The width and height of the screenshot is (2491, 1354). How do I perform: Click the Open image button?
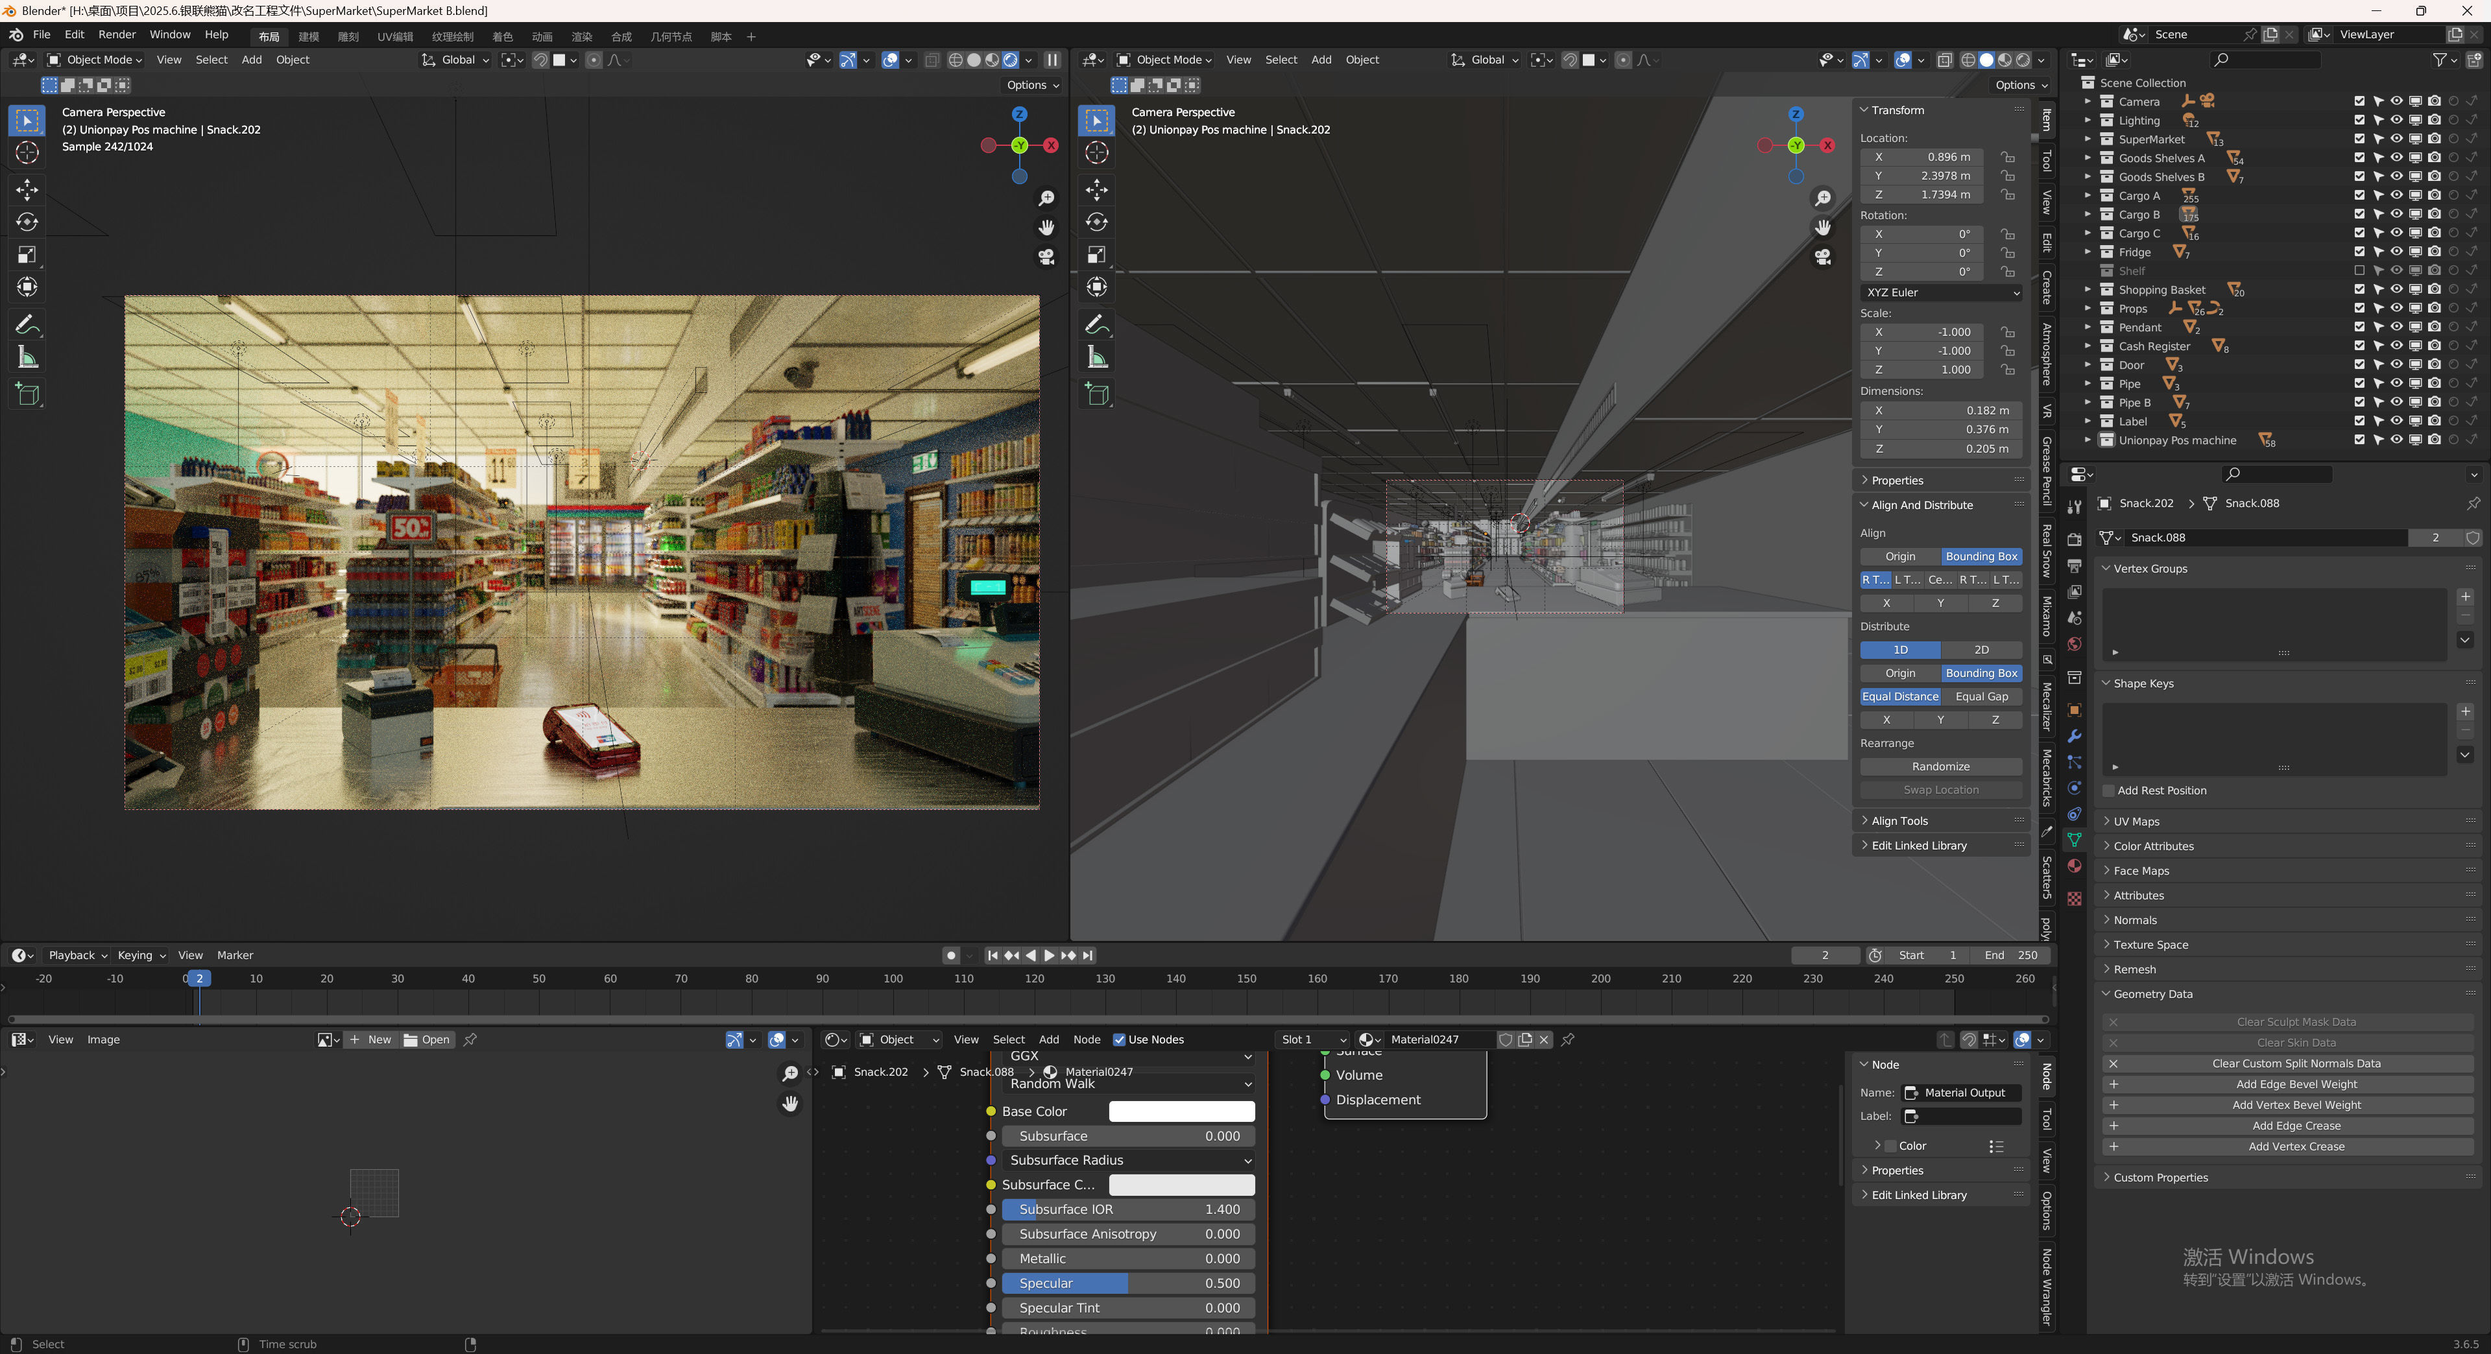pos(426,1040)
